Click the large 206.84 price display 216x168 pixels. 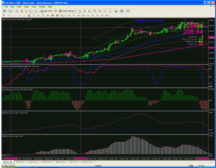[x=193, y=32]
